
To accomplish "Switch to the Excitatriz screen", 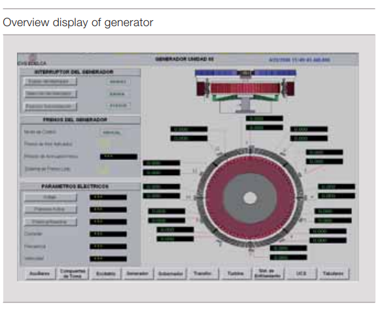I will pyautogui.click(x=106, y=274).
